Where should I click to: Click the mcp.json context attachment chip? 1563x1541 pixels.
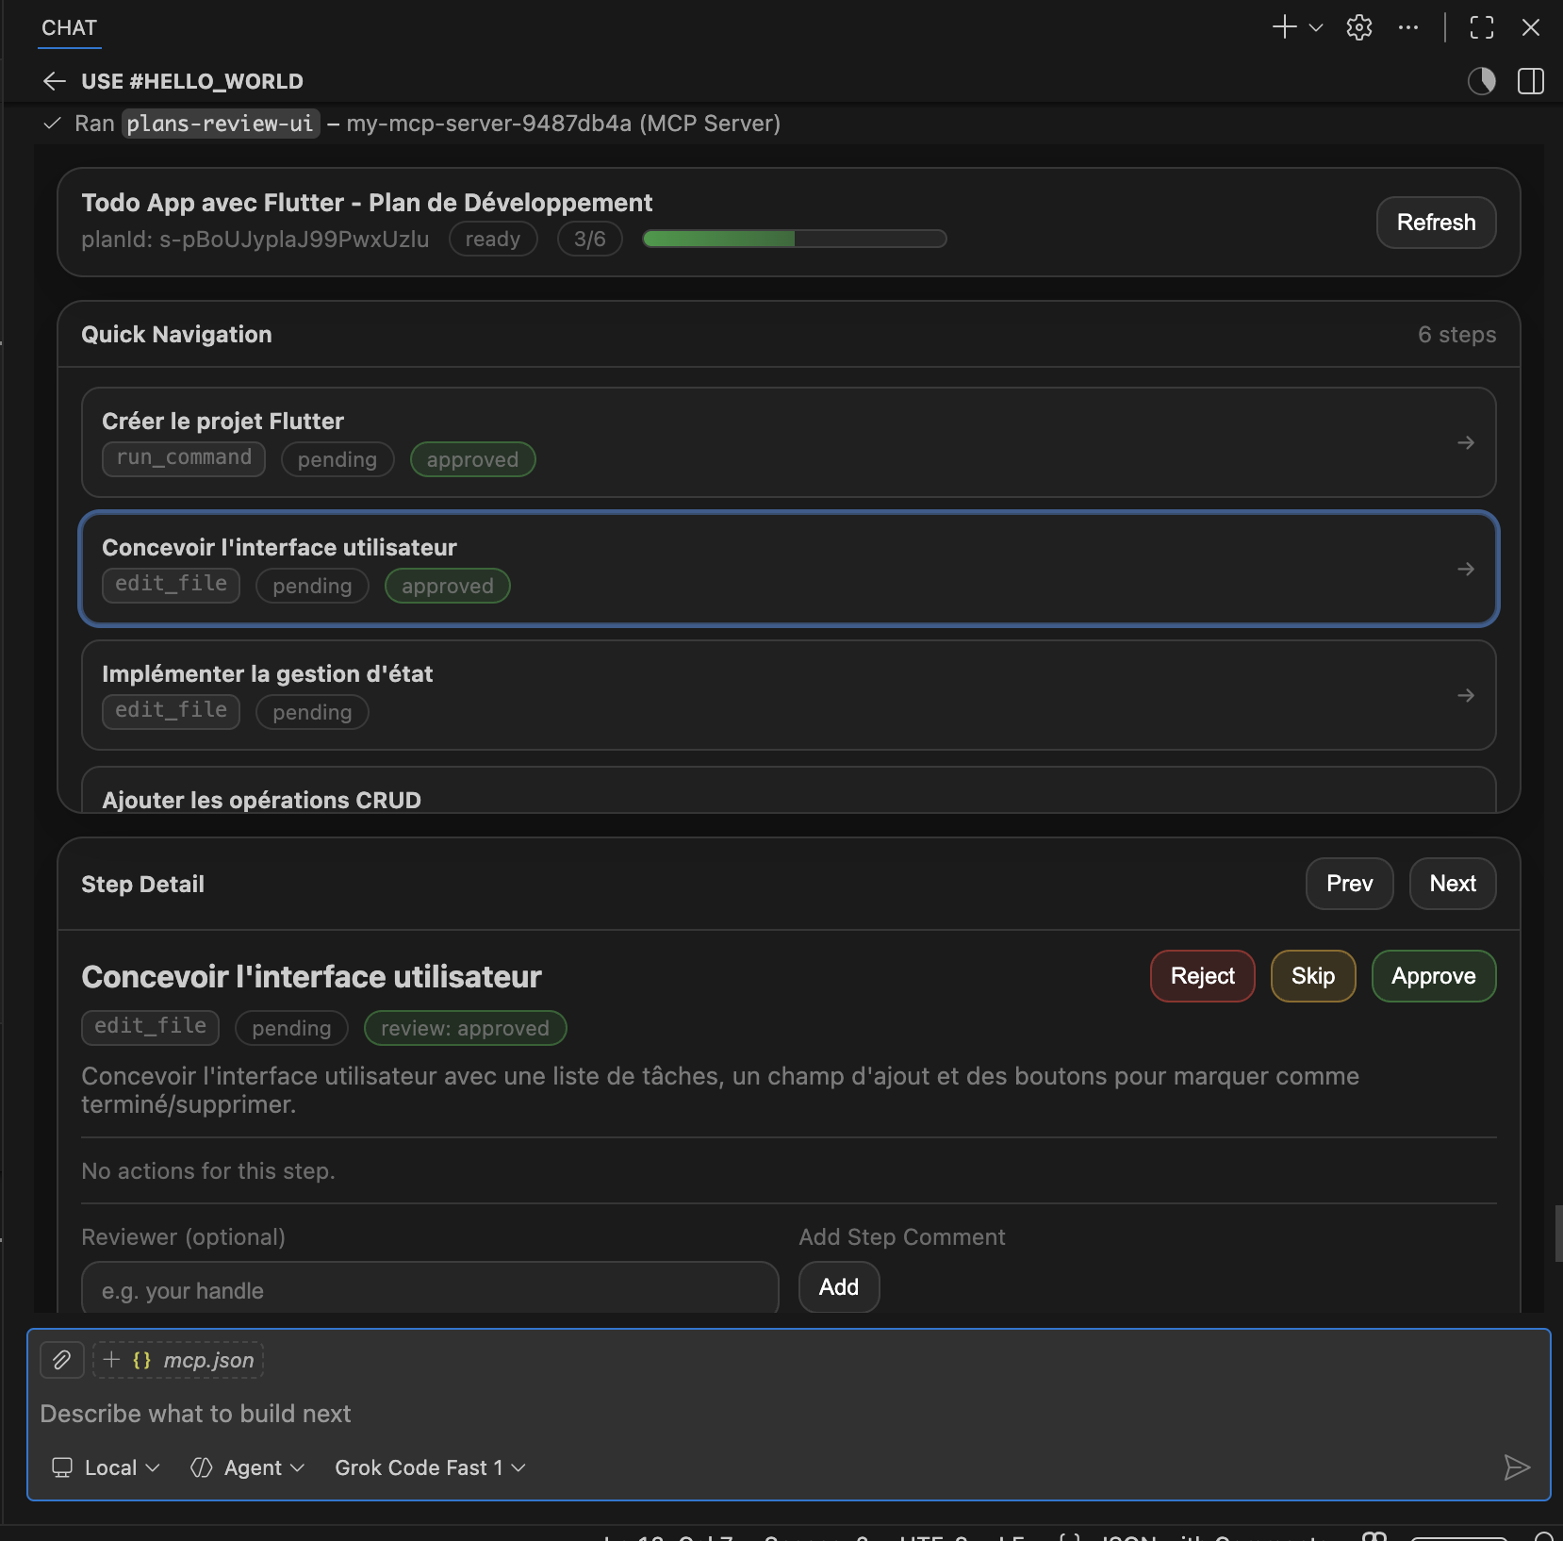click(x=178, y=1360)
